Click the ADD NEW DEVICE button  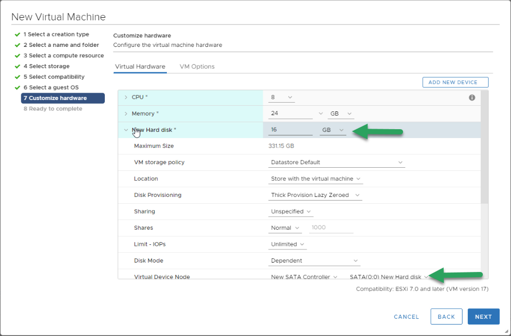pos(455,82)
